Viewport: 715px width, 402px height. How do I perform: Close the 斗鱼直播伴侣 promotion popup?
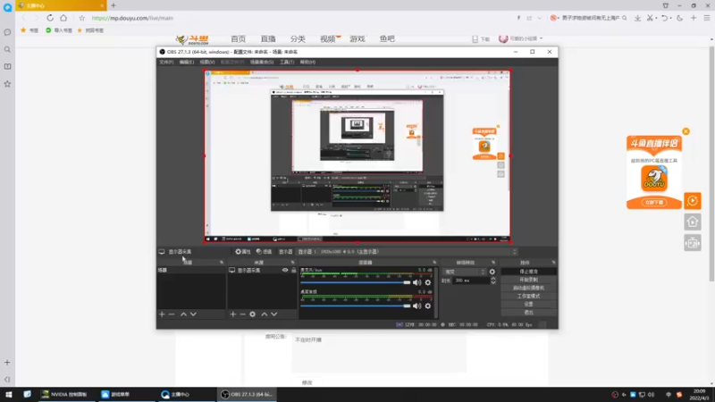coord(686,131)
